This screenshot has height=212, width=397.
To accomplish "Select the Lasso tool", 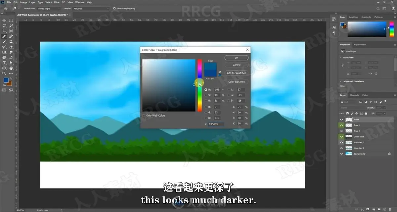I will click(4, 26).
